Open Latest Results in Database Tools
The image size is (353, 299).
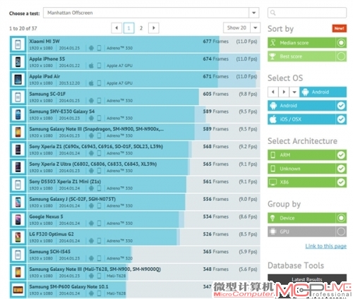[307, 279]
